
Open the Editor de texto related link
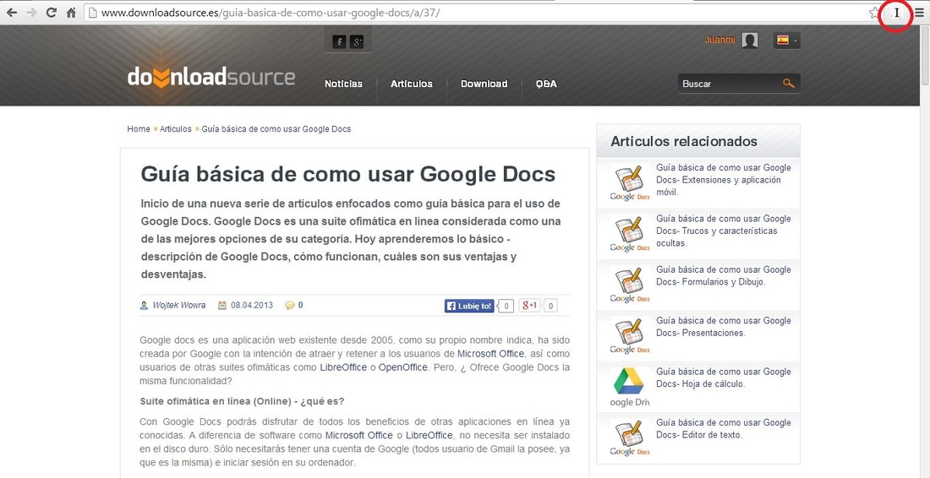724,428
